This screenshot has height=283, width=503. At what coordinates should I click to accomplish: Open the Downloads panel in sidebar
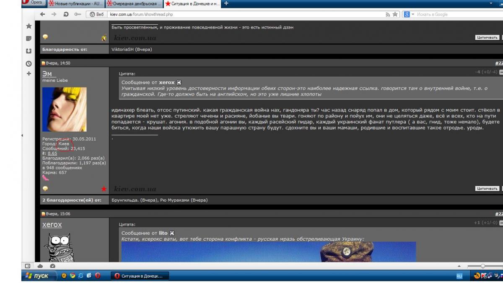point(29,51)
